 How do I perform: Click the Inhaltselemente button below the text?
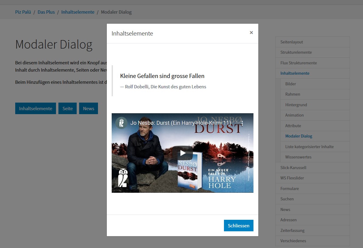35,108
